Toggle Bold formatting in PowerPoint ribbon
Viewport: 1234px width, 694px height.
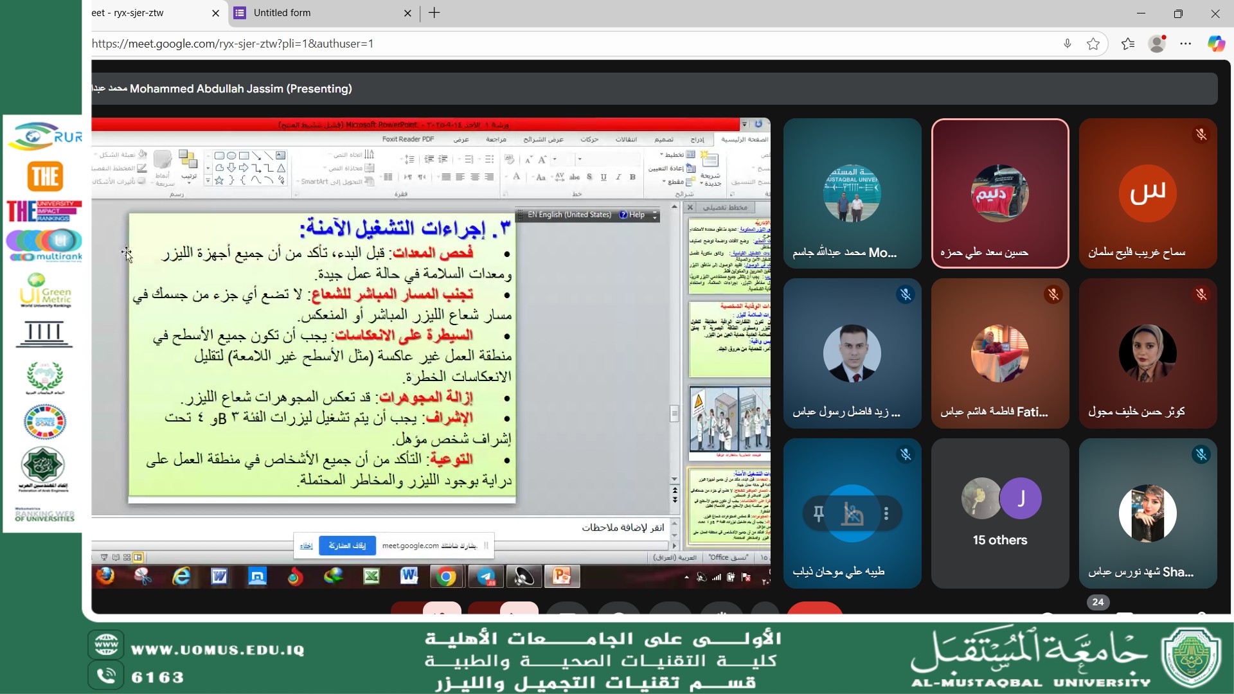[632, 177]
